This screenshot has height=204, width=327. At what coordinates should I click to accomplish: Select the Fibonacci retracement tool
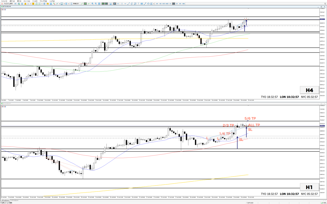135,4
